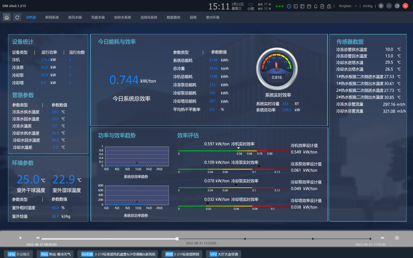This screenshot has width=413, height=258.
Task: Select the 室内环境 tab
Action: point(213,17)
